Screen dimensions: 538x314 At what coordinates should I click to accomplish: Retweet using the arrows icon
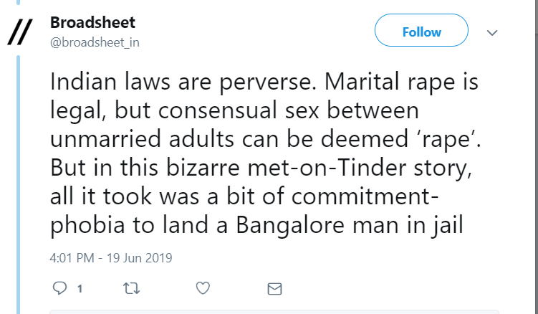coord(131,288)
